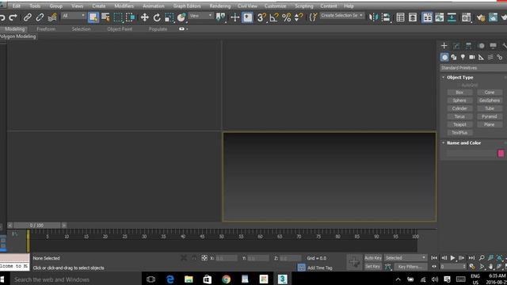Click the Use Pivot Point Center icon
507x285 pixels.
coord(220,17)
